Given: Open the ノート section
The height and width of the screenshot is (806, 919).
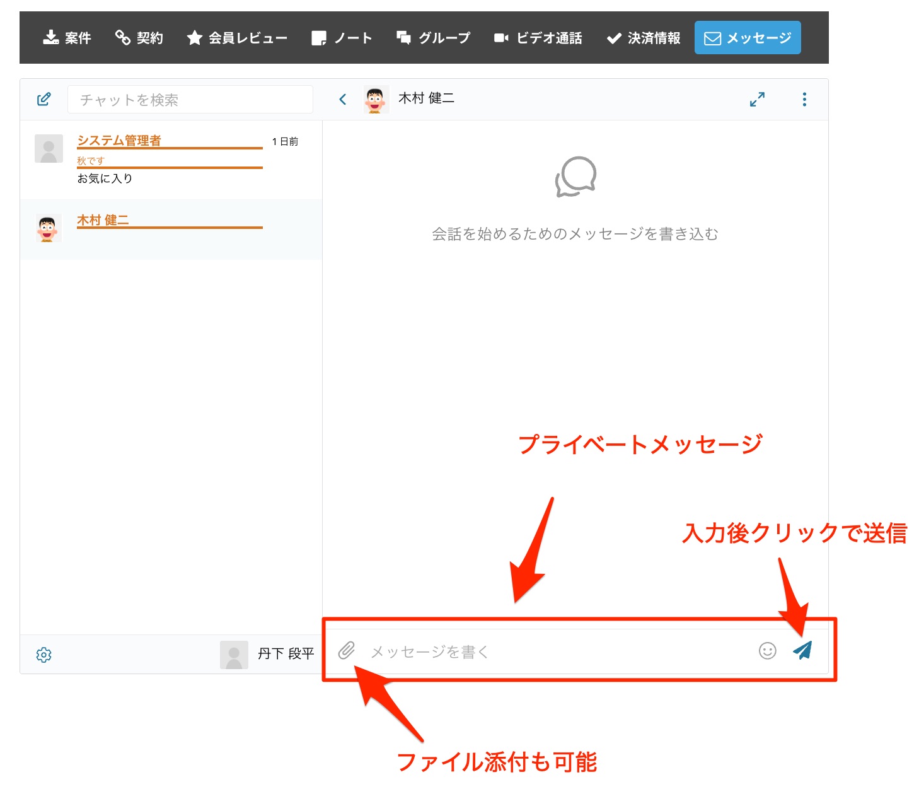Looking at the screenshot, I should [342, 38].
